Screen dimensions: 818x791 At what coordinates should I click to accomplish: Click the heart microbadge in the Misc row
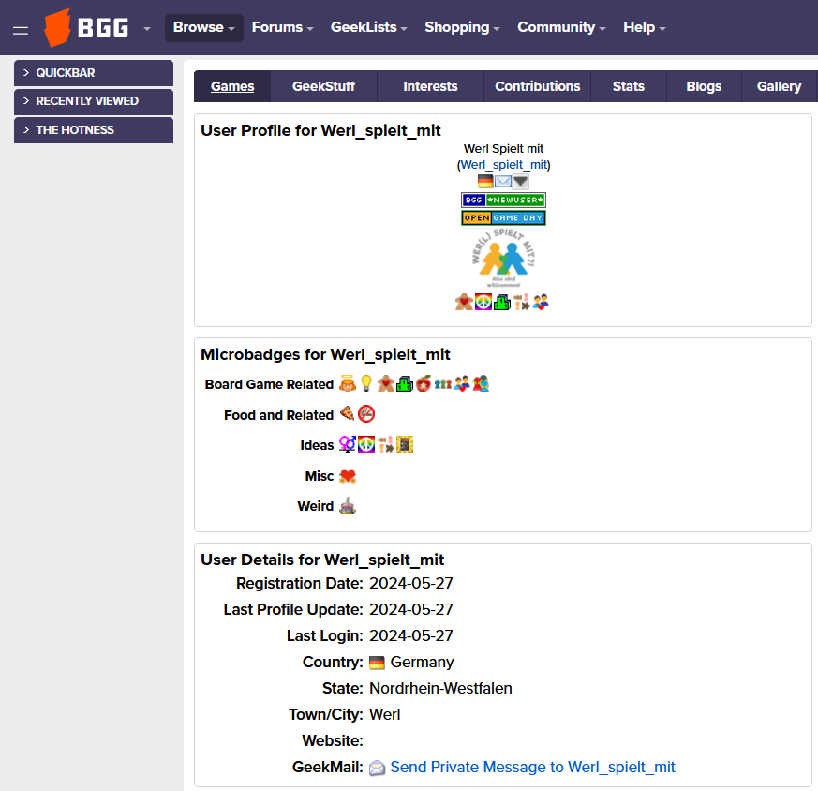tap(347, 476)
